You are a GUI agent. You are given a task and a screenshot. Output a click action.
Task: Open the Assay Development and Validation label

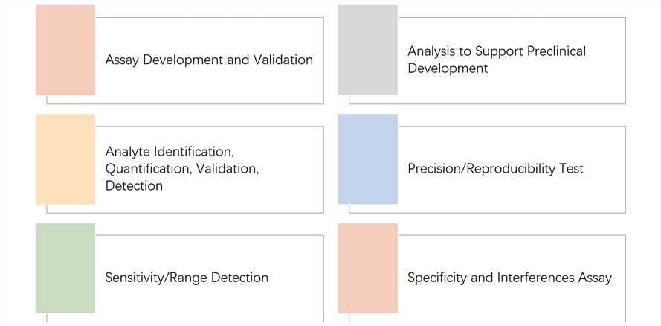(209, 60)
